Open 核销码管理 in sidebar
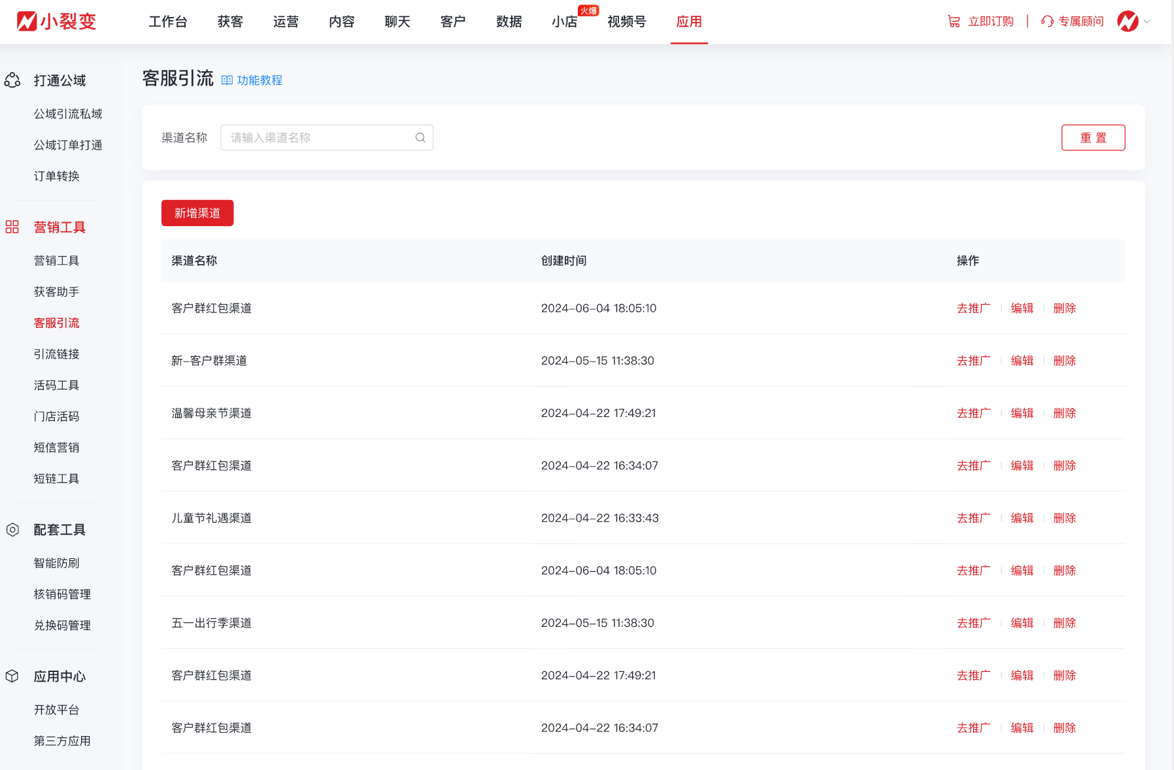The height and width of the screenshot is (770, 1174). (x=63, y=594)
